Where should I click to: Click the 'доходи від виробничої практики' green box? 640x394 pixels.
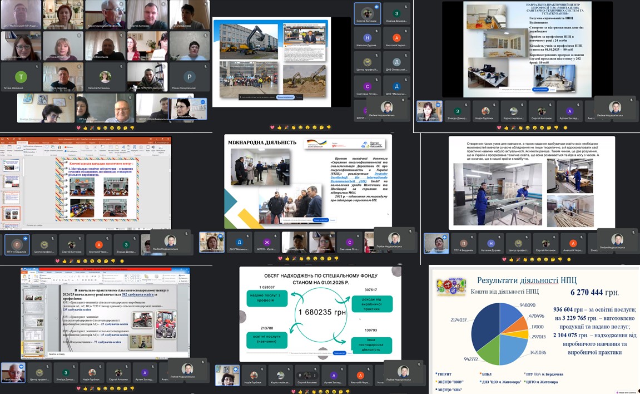click(371, 304)
